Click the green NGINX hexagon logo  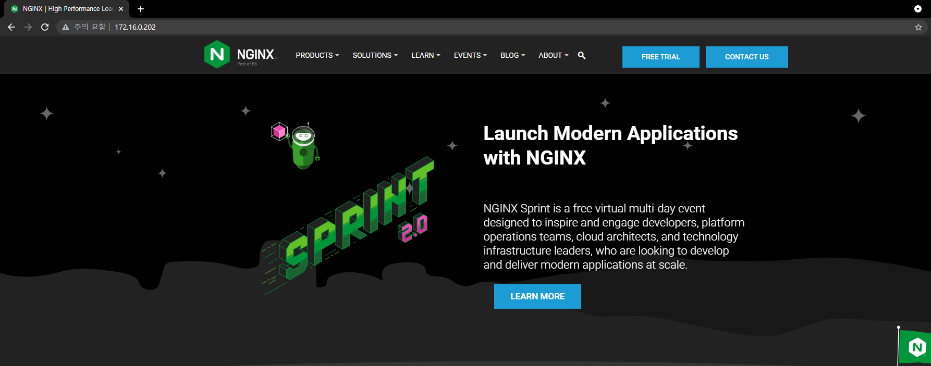[x=217, y=54]
